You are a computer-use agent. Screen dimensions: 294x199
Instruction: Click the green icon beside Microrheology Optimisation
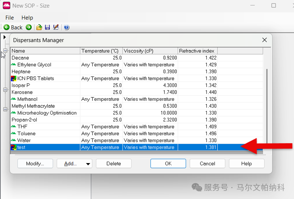coord(13,113)
